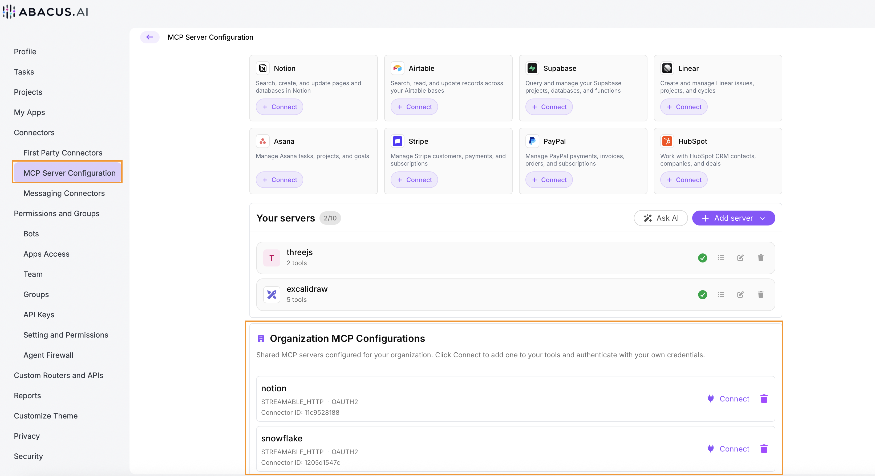Click the Supabase logo icon

pos(532,68)
